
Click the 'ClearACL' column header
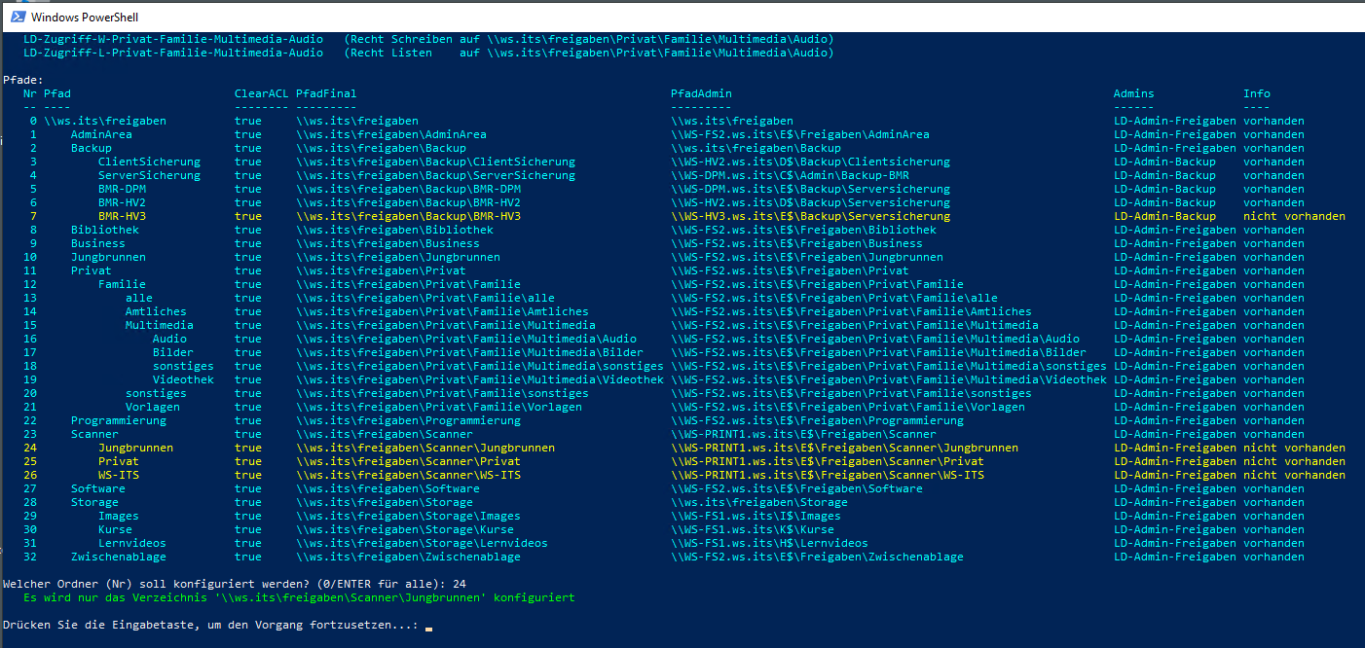[x=261, y=93]
